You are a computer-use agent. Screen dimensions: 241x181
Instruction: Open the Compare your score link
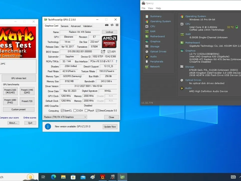(x=9, y=118)
